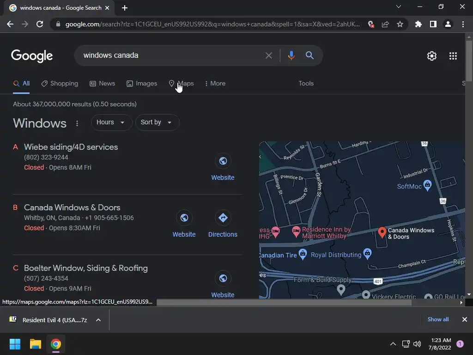Screen dimensions: 473x355
Task: Open Chrome side panel
Action: [x=433, y=24]
